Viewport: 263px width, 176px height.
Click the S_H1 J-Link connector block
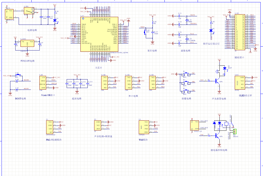tap(44, 83)
